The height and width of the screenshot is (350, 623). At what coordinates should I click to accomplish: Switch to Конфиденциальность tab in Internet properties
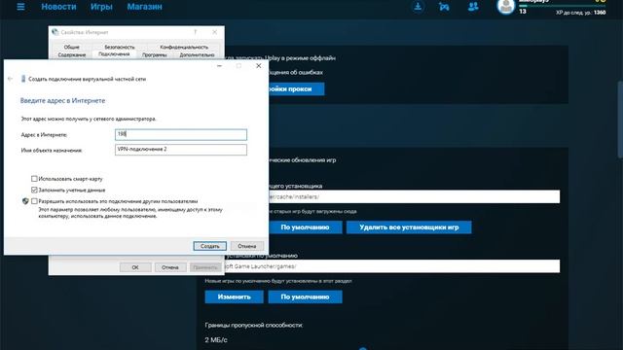click(x=184, y=47)
